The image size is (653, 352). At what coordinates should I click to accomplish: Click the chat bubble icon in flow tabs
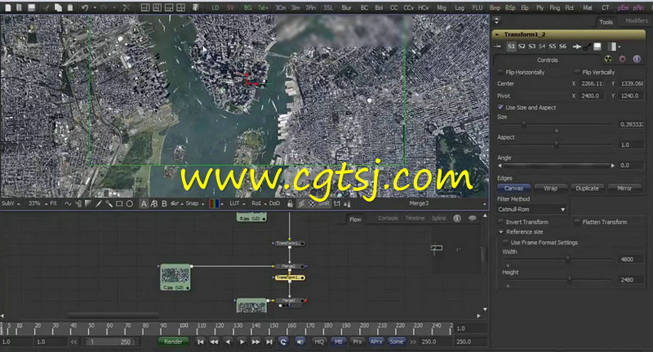[473, 218]
